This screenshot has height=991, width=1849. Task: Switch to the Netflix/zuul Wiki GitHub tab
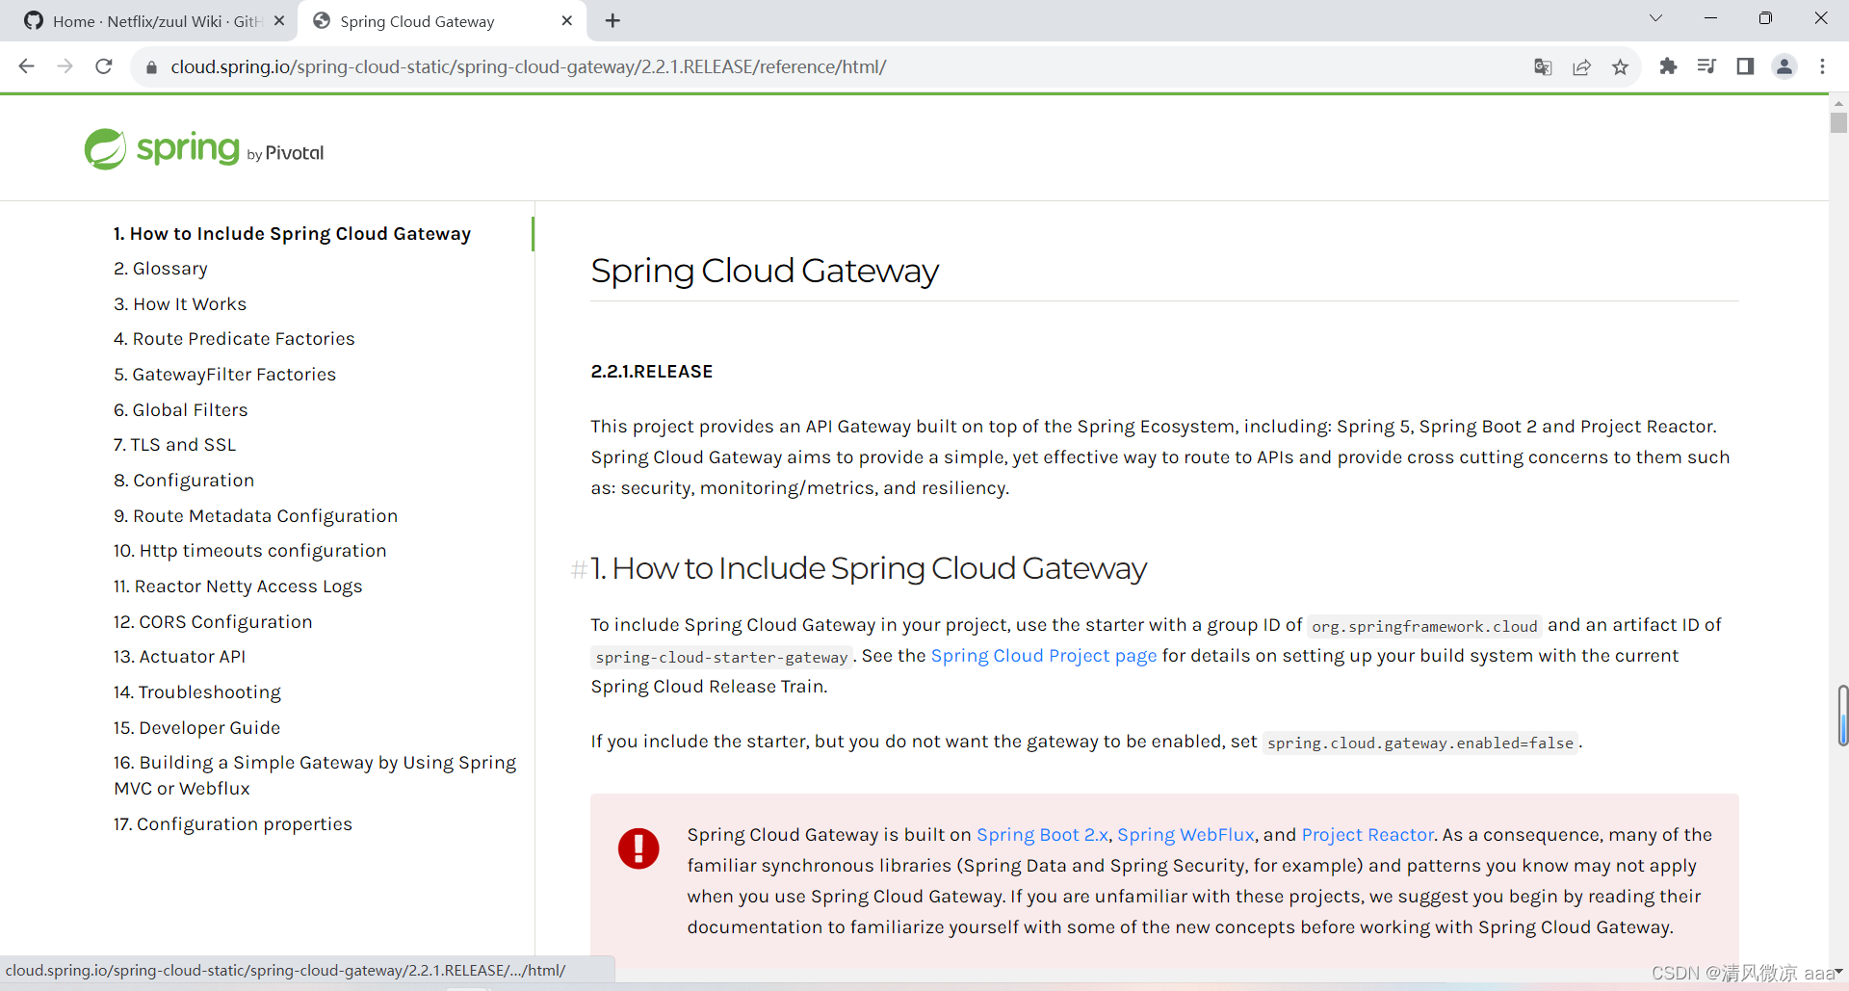point(154,20)
